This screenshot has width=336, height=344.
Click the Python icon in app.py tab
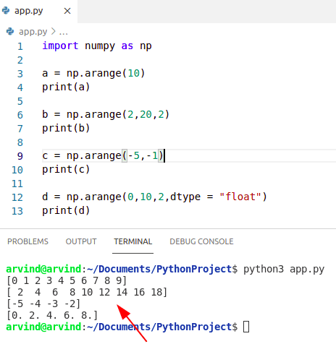[x=6, y=11]
